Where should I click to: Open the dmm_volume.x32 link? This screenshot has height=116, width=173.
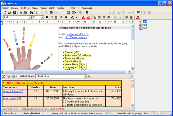click(13, 92)
